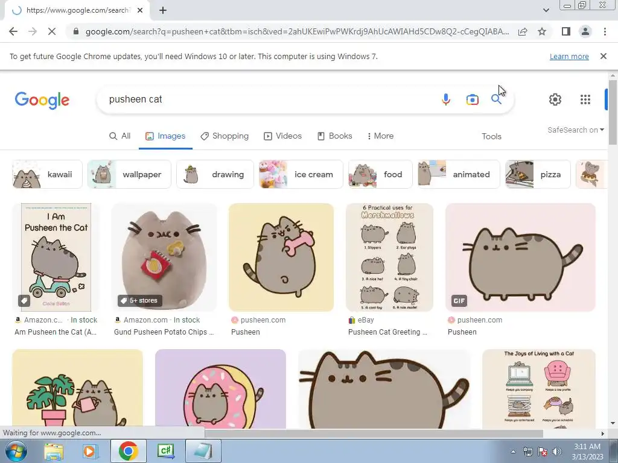Filter images by wallpaper chip
618x463 pixels.
pyautogui.click(x=129, y=174)
